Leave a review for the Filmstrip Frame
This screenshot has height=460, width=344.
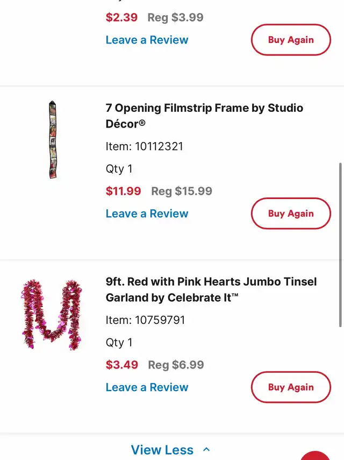pos(147,214)
